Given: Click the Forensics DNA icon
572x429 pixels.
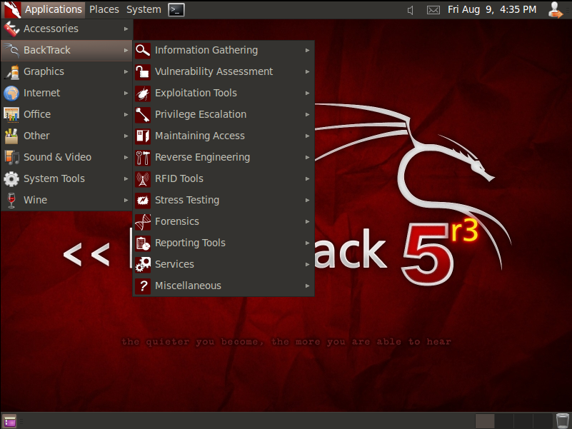Looking at the screenshot, I should [143, 222].
